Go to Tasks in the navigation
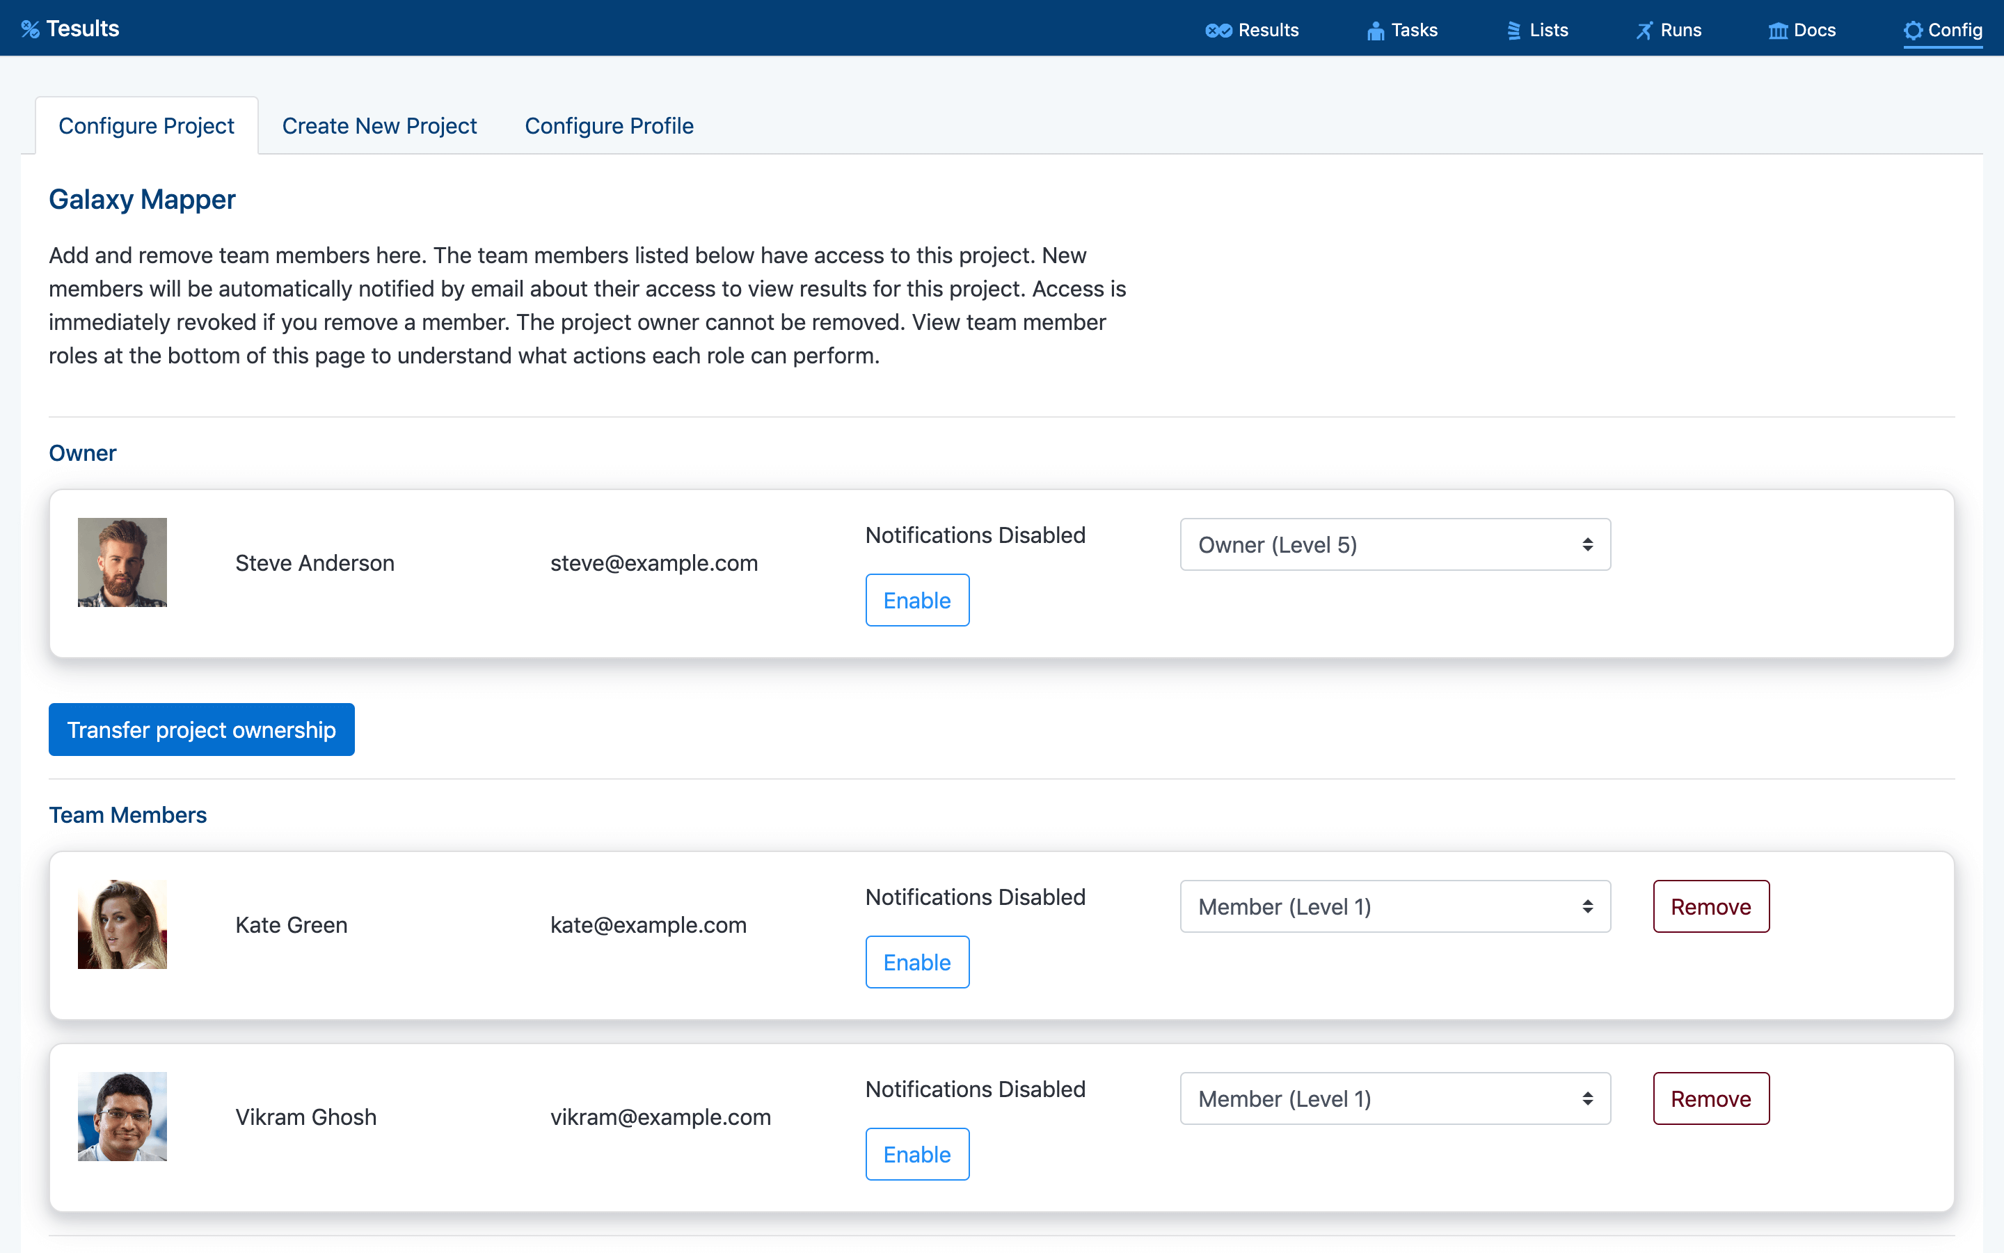The width and height of the screenshot is (2004, 1253). pyautogui.click(x=1413, y=30)
